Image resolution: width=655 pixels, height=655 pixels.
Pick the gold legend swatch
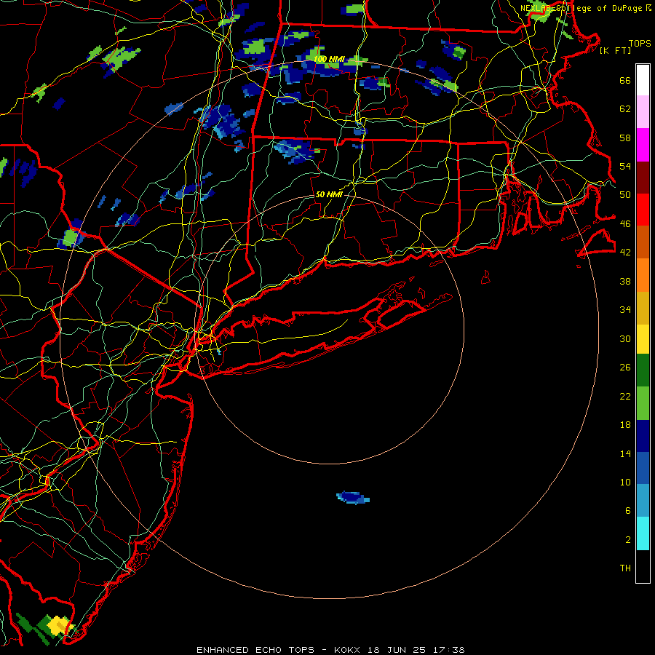(643, 308)
